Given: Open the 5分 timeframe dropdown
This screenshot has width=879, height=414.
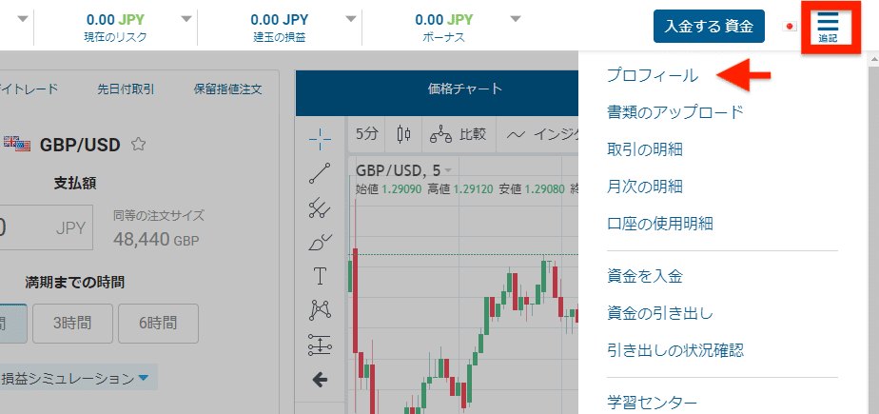Looking at the screenshot, I should pos(367,134).
